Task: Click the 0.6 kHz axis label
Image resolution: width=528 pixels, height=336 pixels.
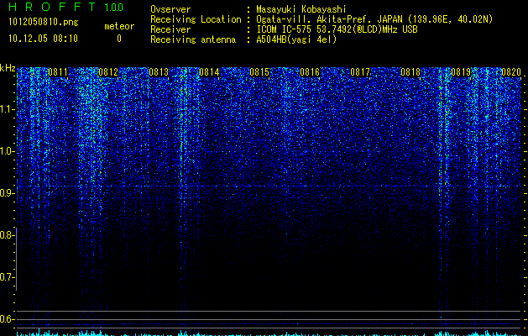Action: tap(7, 319)
